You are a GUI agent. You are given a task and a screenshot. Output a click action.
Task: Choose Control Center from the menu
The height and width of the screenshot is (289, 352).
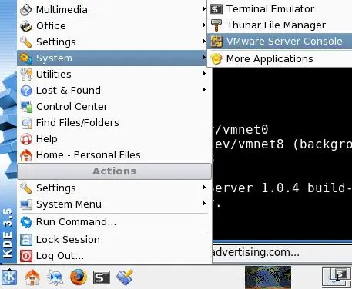point(114,107)
